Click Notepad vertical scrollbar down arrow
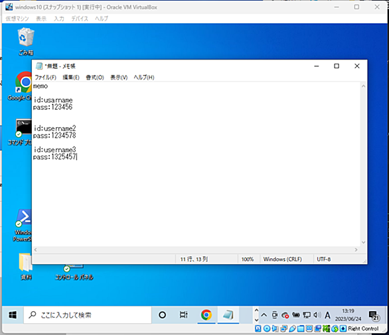Image resolution: width=389 pixels, height=335 pixels. point(363,242)
